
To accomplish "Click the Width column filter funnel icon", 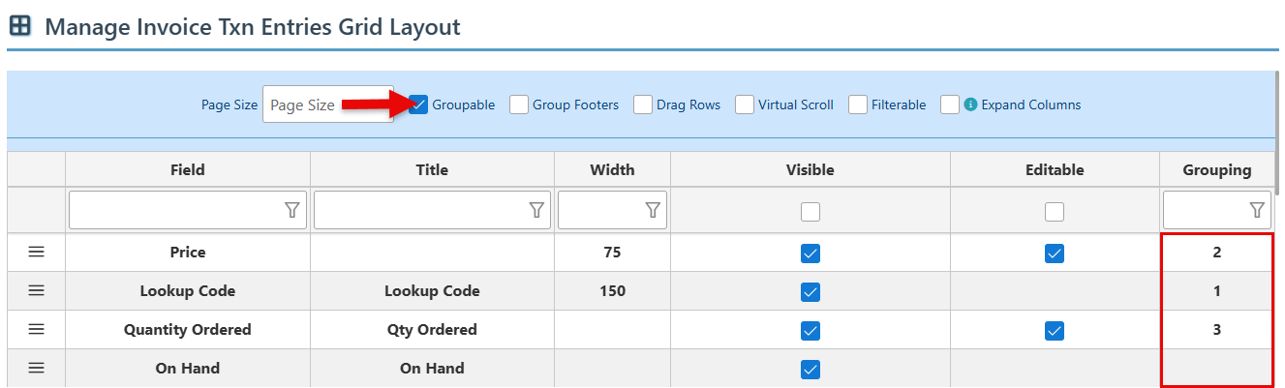I will 653,210.
